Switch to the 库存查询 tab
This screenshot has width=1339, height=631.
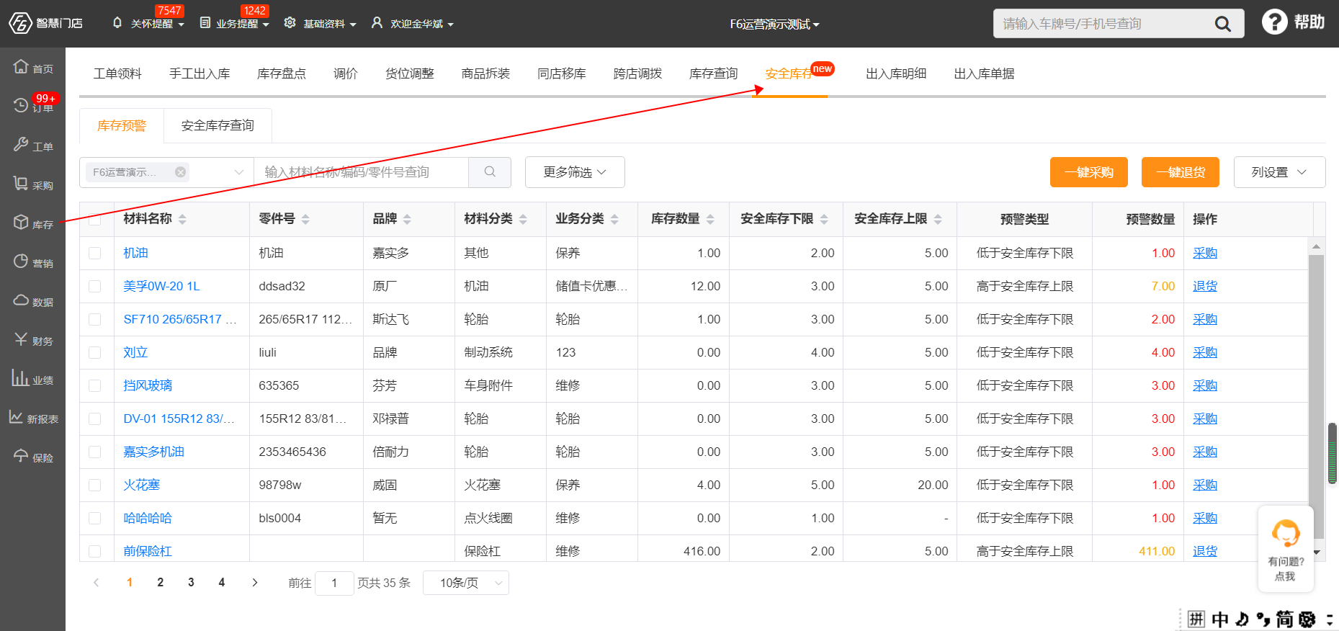pyautogui.click(x=714, y=73)
